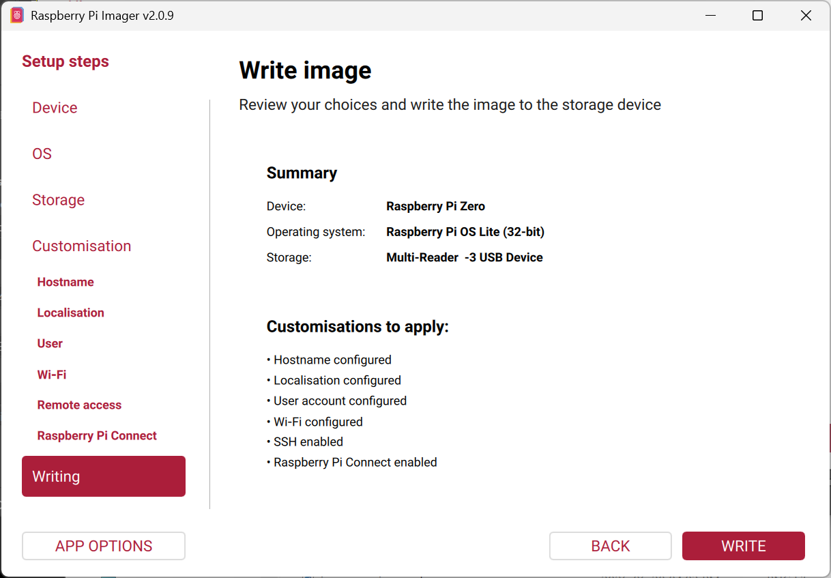Open the Wi-Fi sub-step

(x=52, y=374)
